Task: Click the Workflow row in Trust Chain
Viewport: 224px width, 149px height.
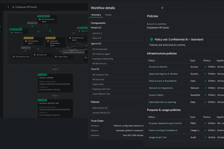Action: click(x=117, y=126)
